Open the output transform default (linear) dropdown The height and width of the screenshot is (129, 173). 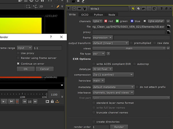coord(110,43)
